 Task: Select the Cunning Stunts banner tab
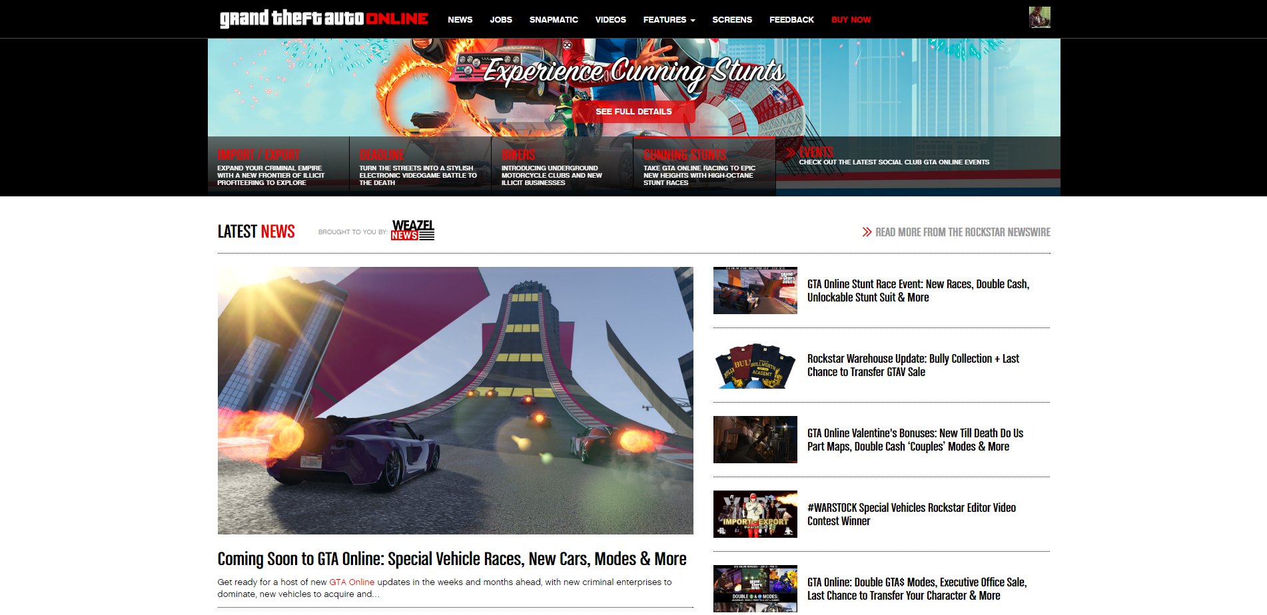click(x=704, y=166)
